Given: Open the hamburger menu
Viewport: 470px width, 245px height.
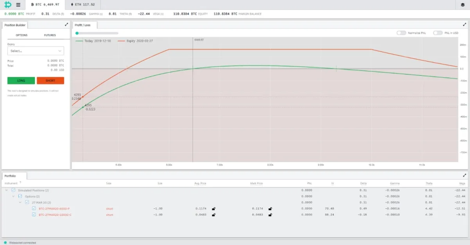Looking at the screenshot, I should point(18,5).
